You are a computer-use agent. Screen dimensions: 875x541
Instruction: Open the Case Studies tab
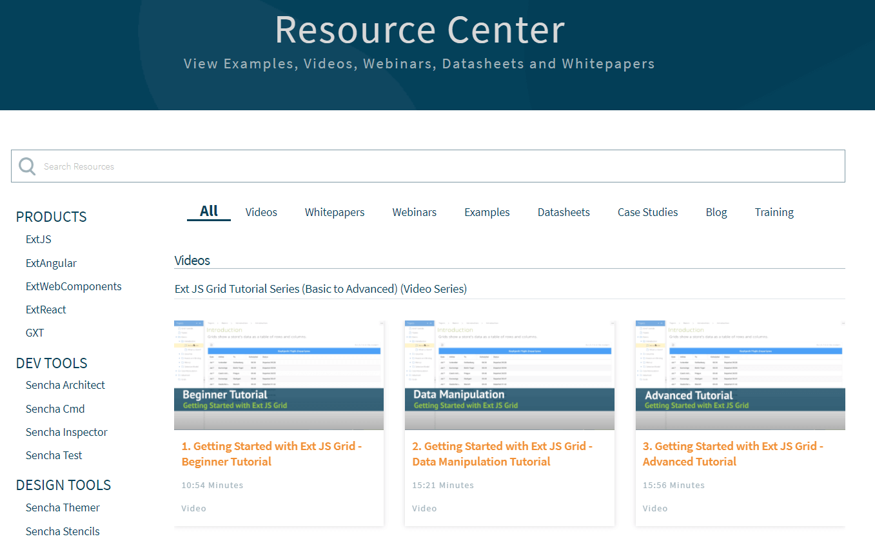tap(648, 212)
